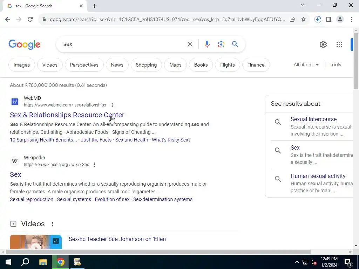Share this page icon in address bar

pos(292,20)
